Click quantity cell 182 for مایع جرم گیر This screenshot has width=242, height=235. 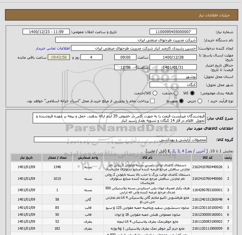click(x=57, y=228)
